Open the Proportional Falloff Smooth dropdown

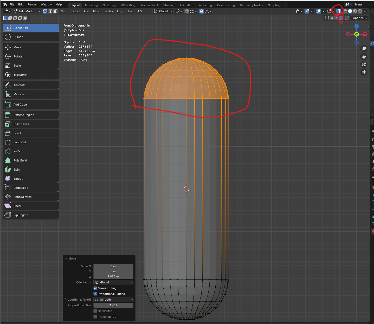pos(113,300)
